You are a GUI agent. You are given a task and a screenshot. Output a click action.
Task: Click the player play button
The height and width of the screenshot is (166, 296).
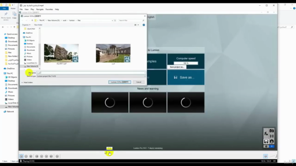(21, 156)
